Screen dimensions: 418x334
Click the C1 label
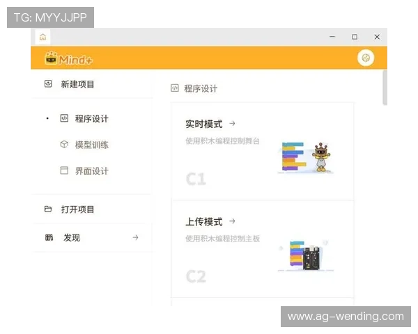(x=196, y=179)
